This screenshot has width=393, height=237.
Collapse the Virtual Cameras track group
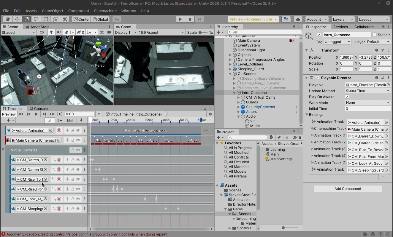3,150
